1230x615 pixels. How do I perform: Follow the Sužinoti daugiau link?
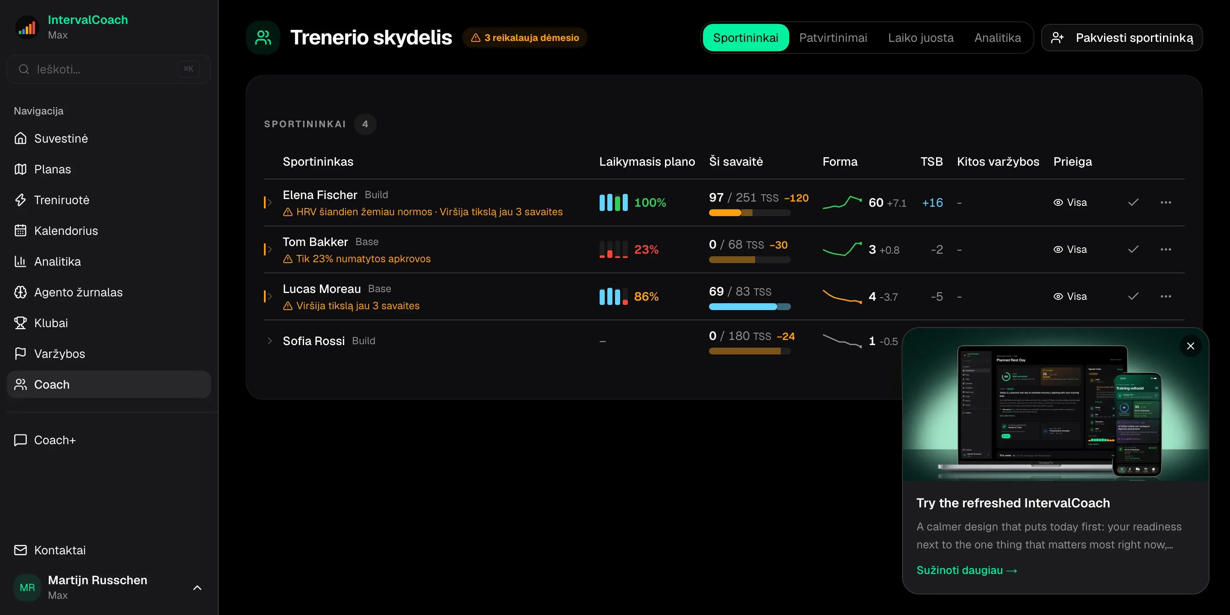coord(966,570)
